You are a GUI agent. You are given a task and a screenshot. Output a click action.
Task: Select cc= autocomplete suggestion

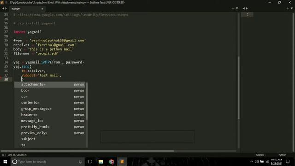point(50,96)
